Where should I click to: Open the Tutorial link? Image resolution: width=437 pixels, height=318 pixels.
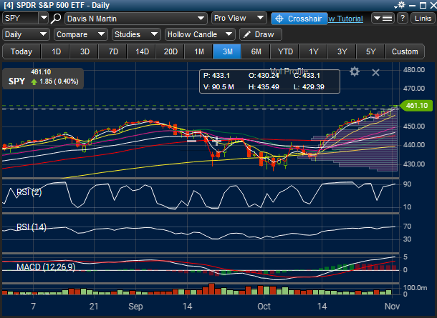(x=346, y=19)
